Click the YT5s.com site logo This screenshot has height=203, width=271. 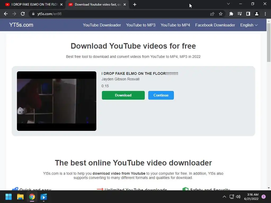tap(21, 25)
